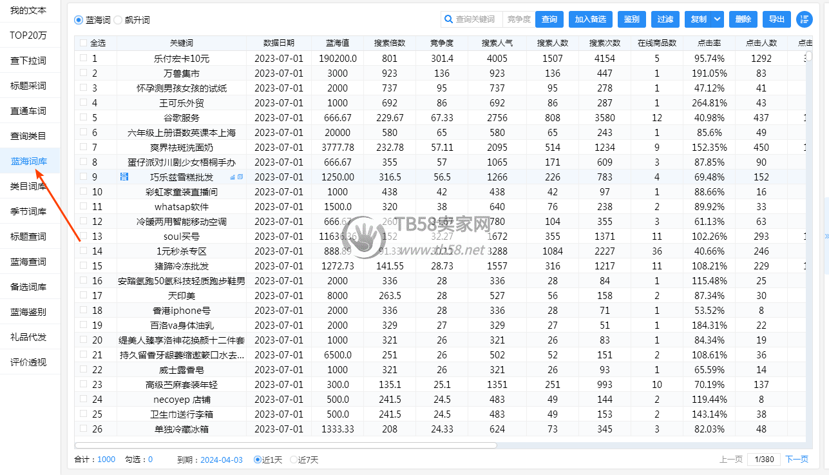Click the 导出 export button

coord(777,19)
